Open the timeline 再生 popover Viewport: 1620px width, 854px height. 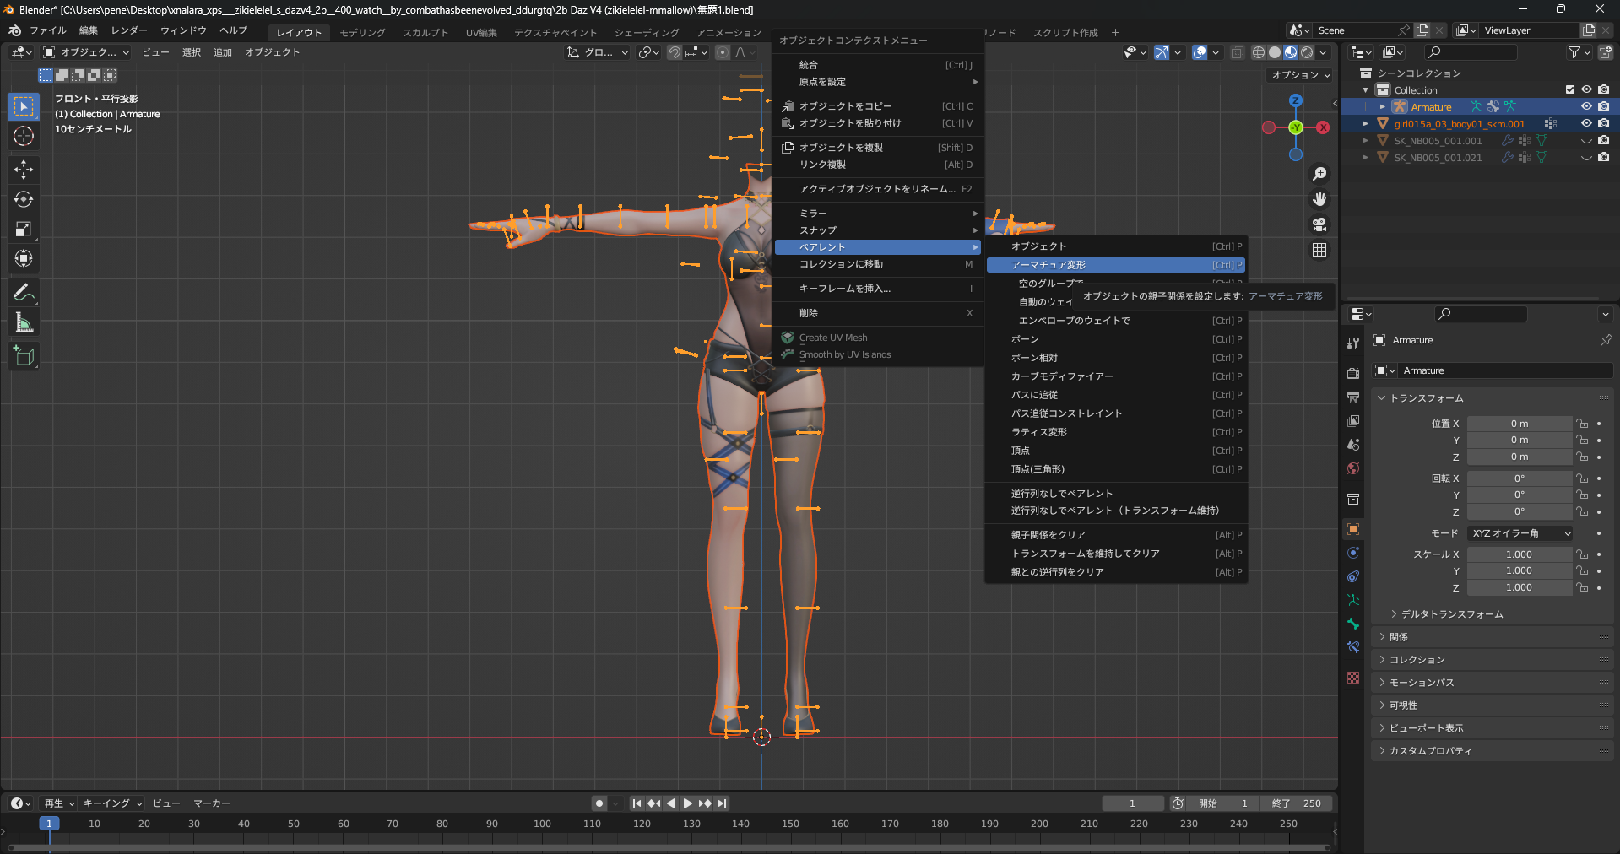tap(59, 803)
